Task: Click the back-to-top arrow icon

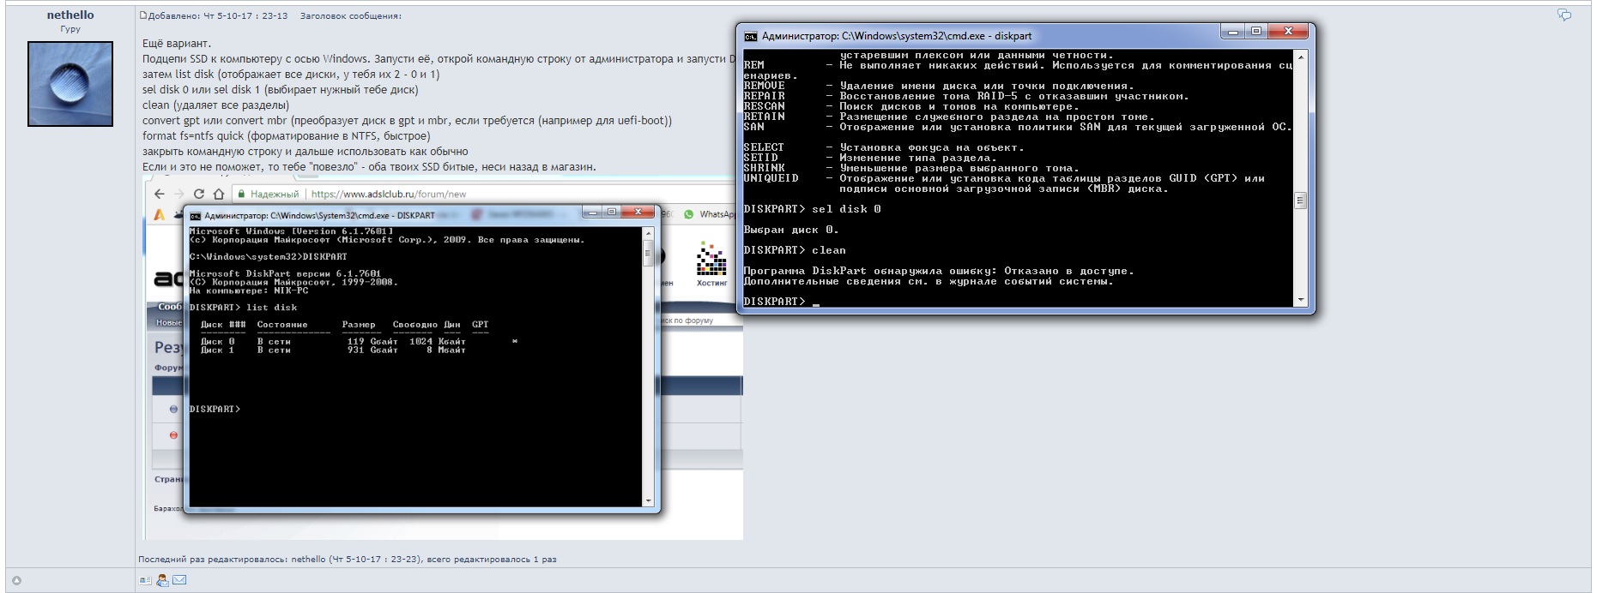Action: click(16, 580)
